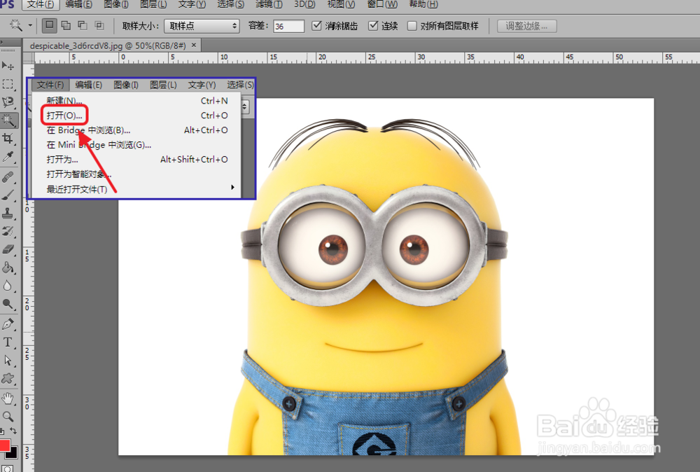Open the 取样大小 dropdown showing 取样点

202,26
